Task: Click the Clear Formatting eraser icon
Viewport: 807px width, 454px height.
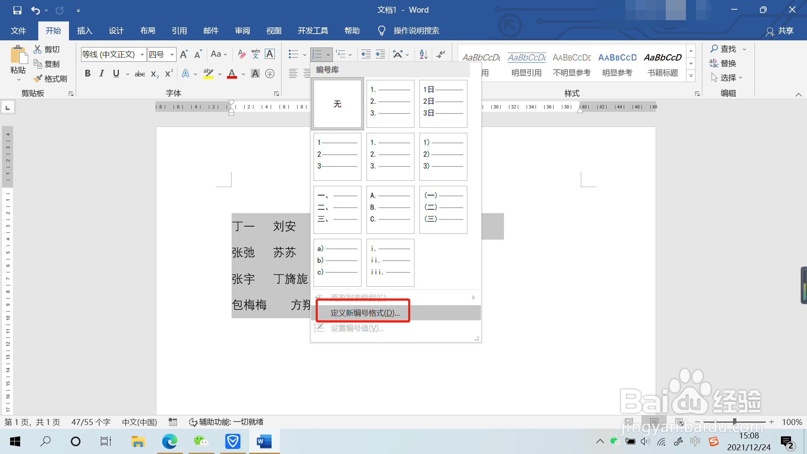Action: click(x=242, y=54)
